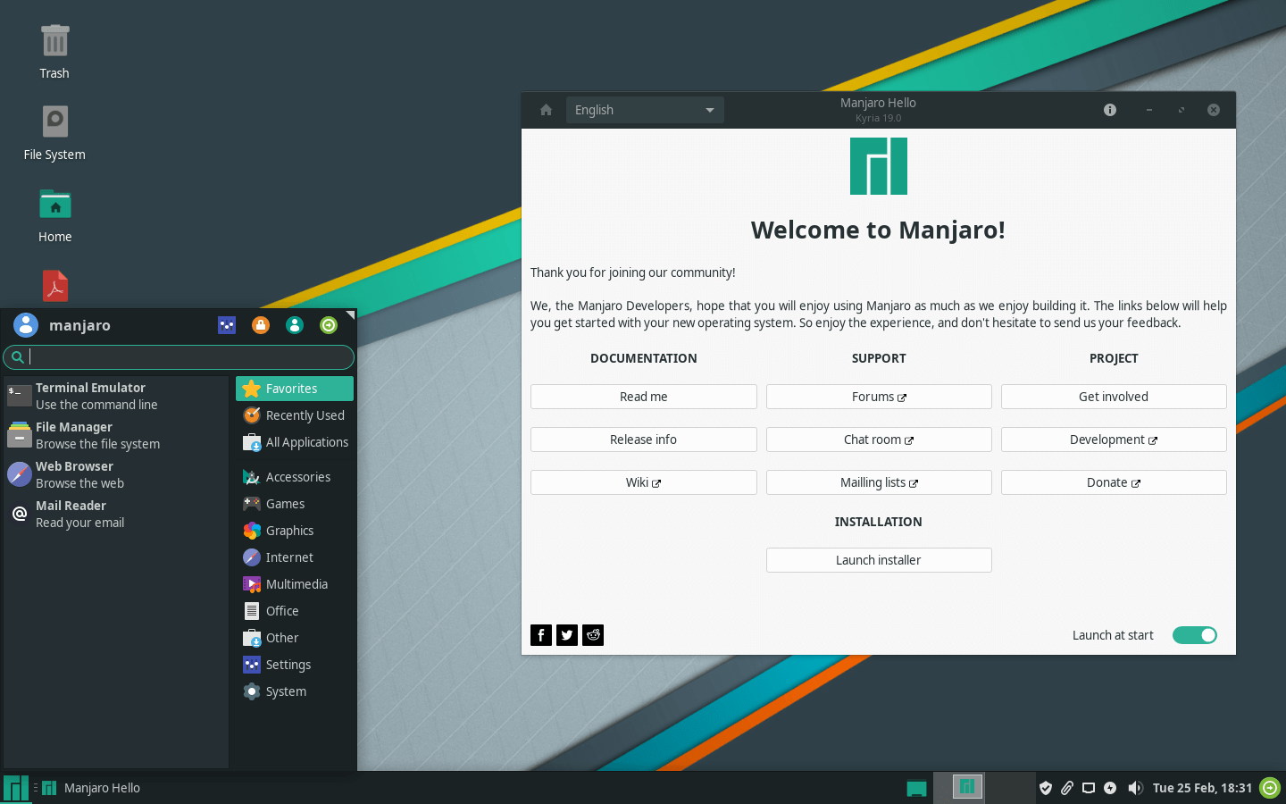Launch Mail Reader from favorites
The image size is (1286, 804).
tap(116, 514)
